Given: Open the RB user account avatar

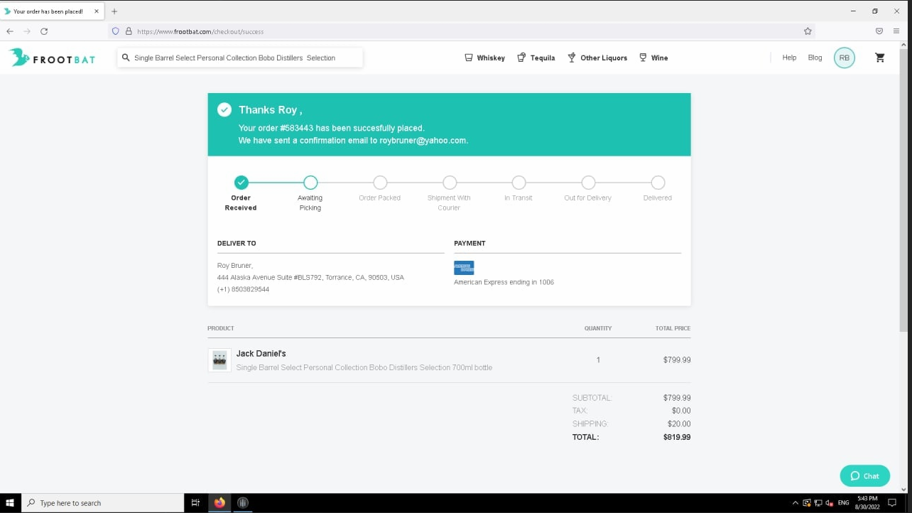Looking at the screenshot, I should click(x=845, y=58).
